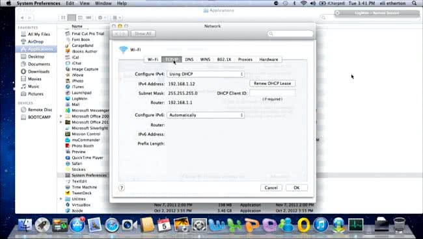Click the help question mark button
The height and width of the screenshot is (239, 423).
tap(122, 188)
